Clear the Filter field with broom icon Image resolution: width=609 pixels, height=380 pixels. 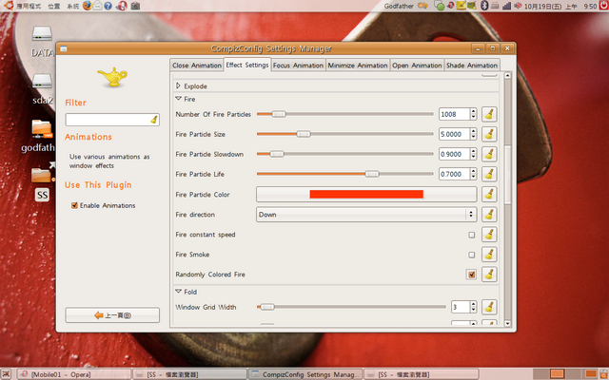click(x=154, y=120)
